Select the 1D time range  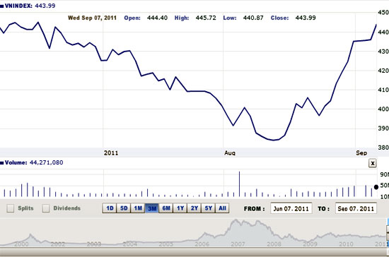point(110,208)
